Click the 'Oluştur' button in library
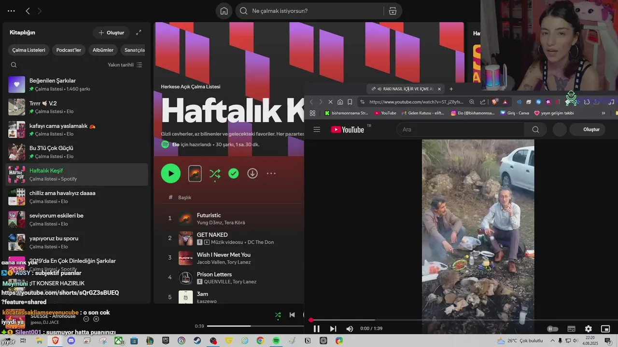The height and width of the screenshot is (347, 618). [111, 32]
